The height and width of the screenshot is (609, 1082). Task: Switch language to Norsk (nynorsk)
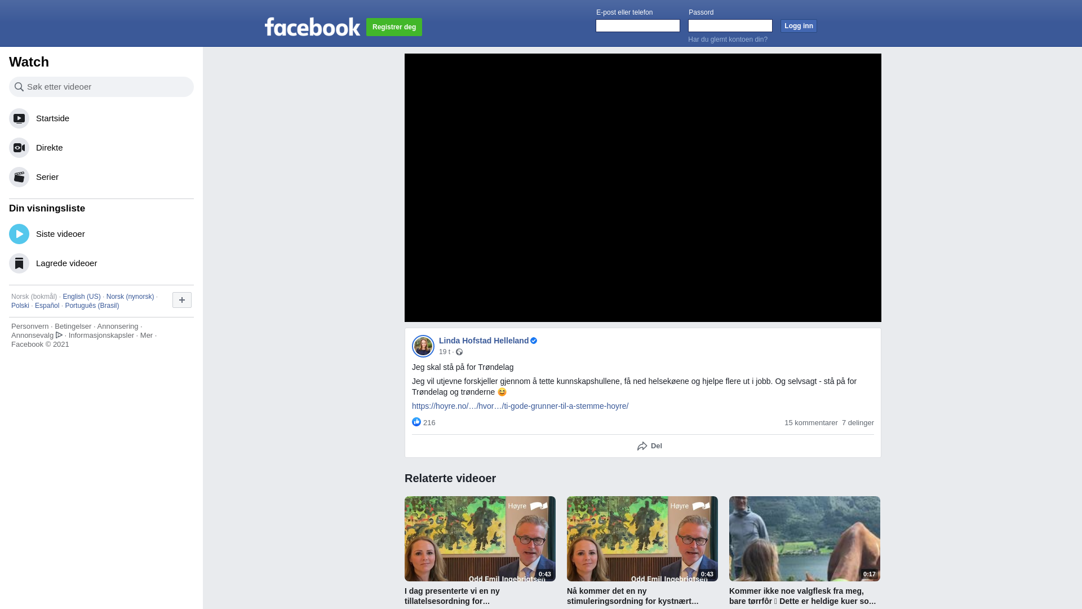point(130,297)
